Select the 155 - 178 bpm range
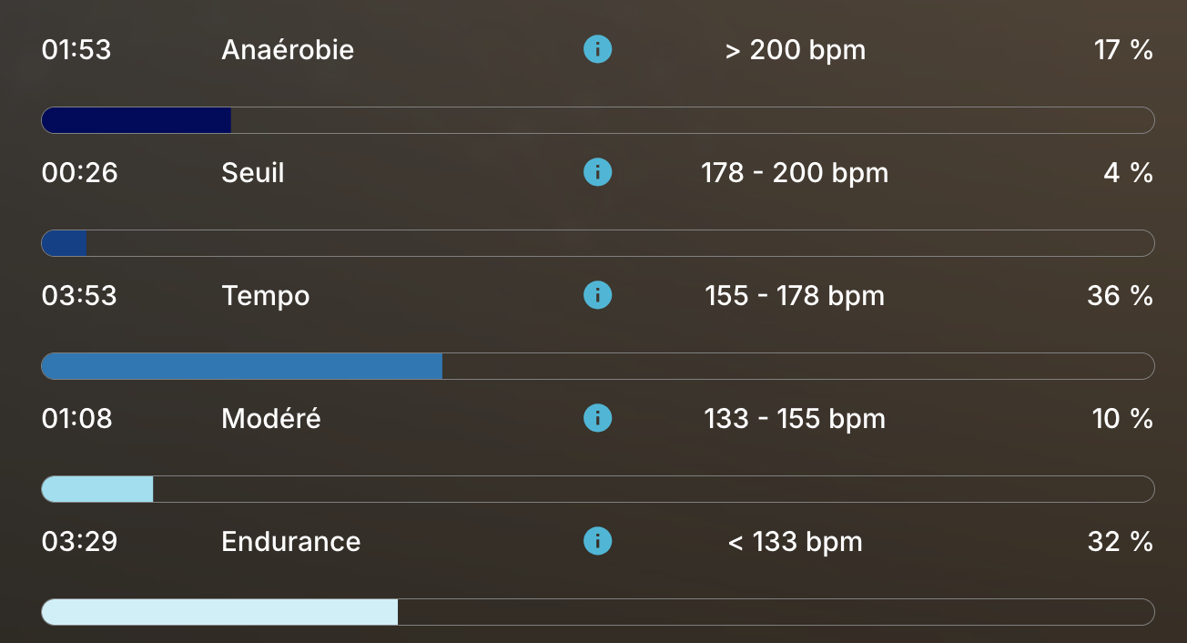1187x643 pixels. 795,295
